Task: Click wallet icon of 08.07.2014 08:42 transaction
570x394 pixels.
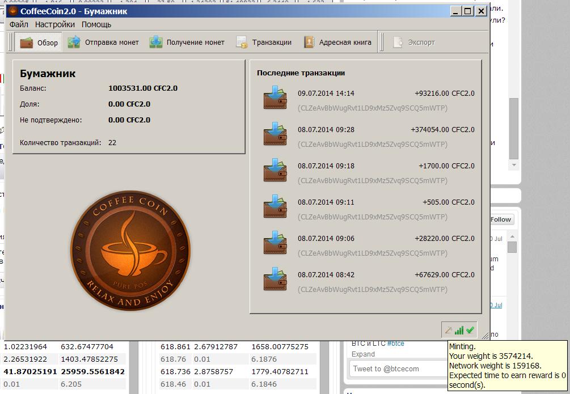Action: pyautogui.click(x=275, y=279)
